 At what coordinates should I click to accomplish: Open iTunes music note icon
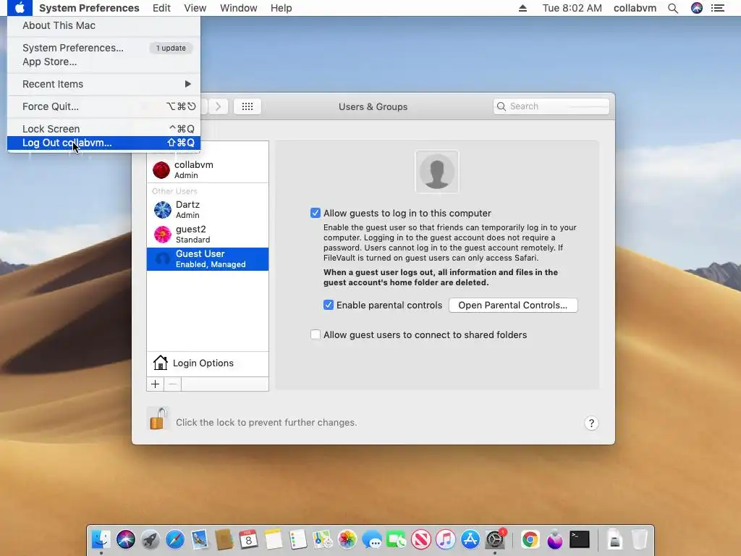click(x=445, y=539)
